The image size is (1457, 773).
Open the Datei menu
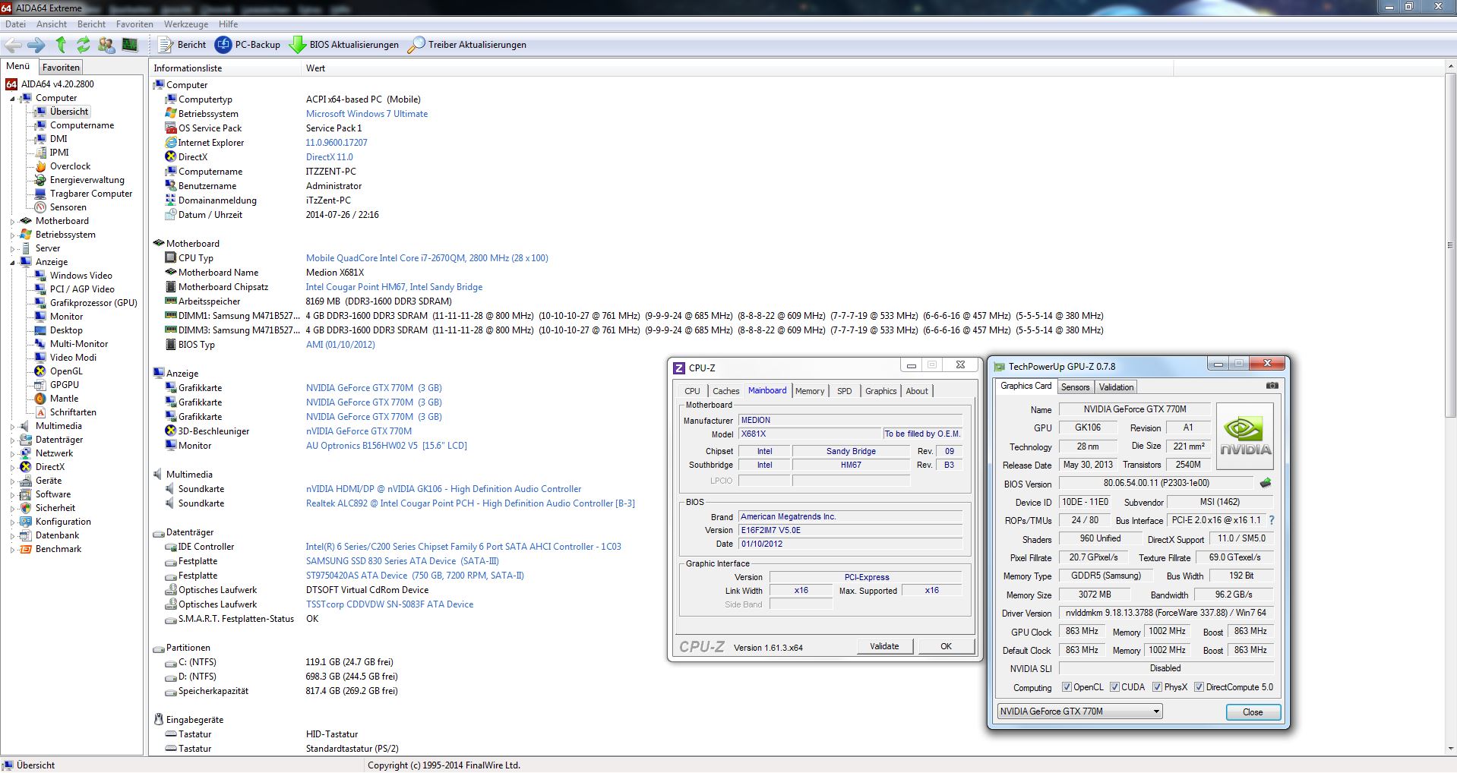pos(15,24)
